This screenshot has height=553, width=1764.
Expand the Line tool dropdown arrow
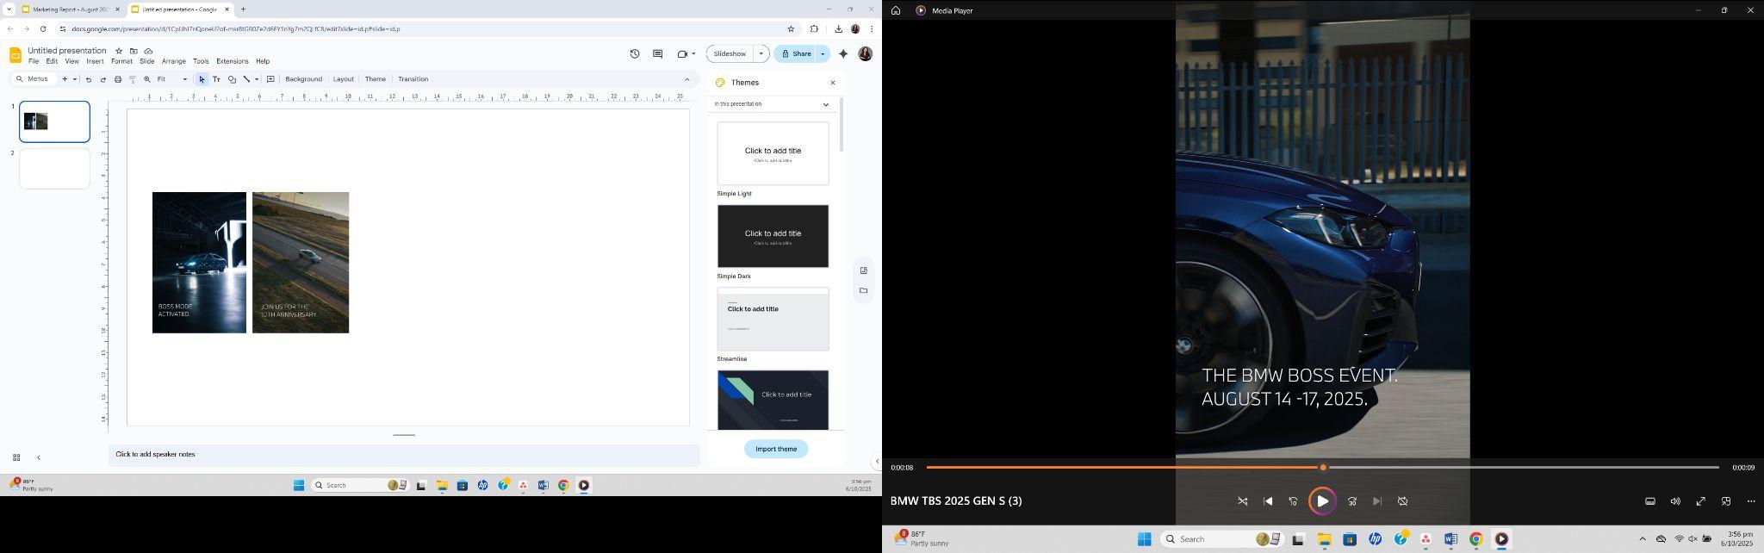pos(257,79)
